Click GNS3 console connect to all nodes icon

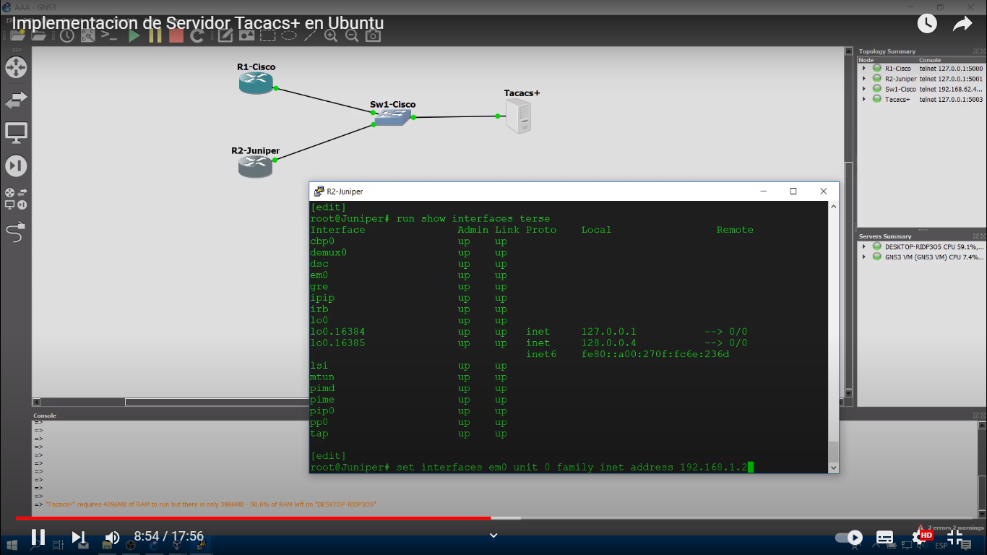(109, 35)
